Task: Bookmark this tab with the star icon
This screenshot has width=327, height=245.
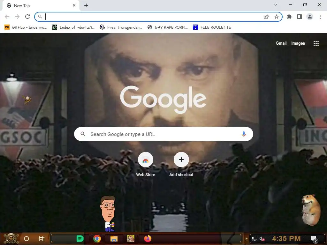Action: point(277,17)
